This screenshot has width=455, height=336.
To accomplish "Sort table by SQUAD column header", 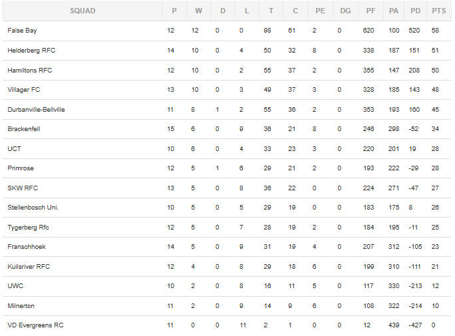I will click(x=82, y=11).
